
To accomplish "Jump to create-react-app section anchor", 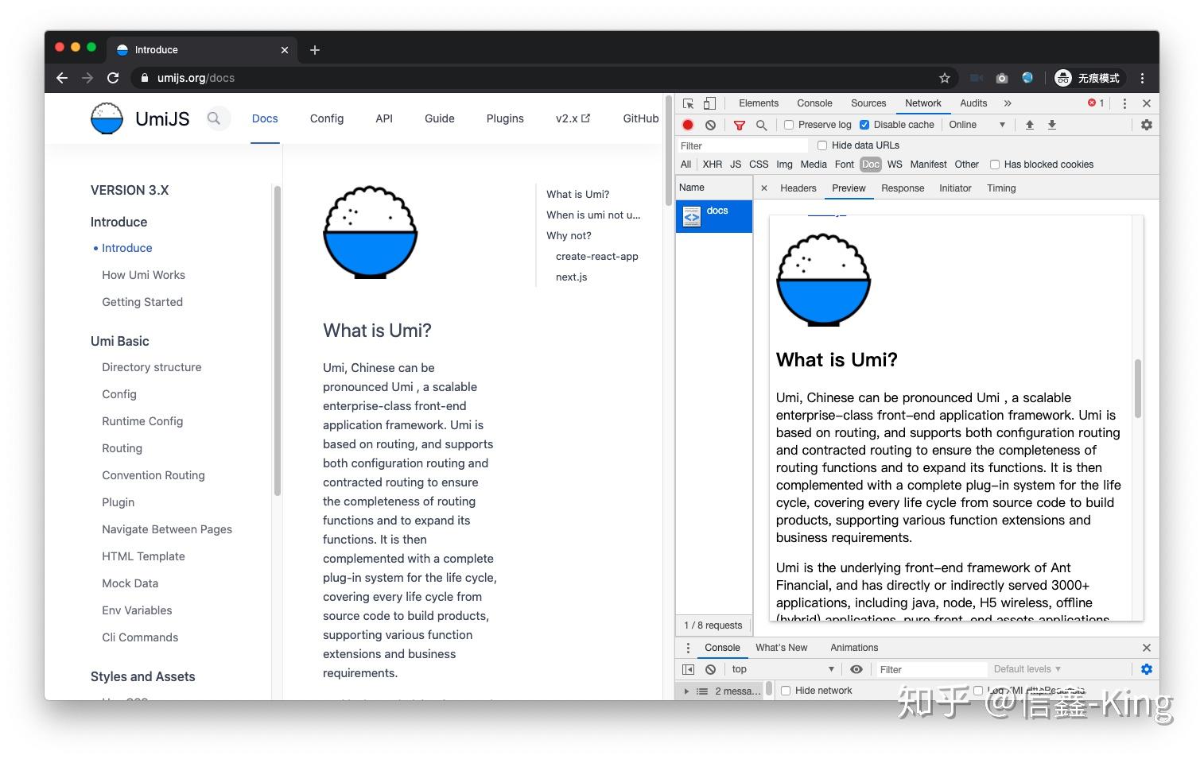I will click(597, 257).
